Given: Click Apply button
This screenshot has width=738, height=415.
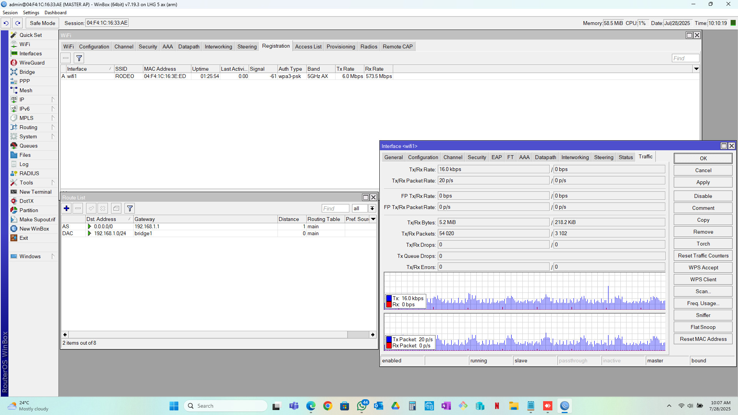Looking at the screenshot, I should pyautogui.click(x=703, y=182).
